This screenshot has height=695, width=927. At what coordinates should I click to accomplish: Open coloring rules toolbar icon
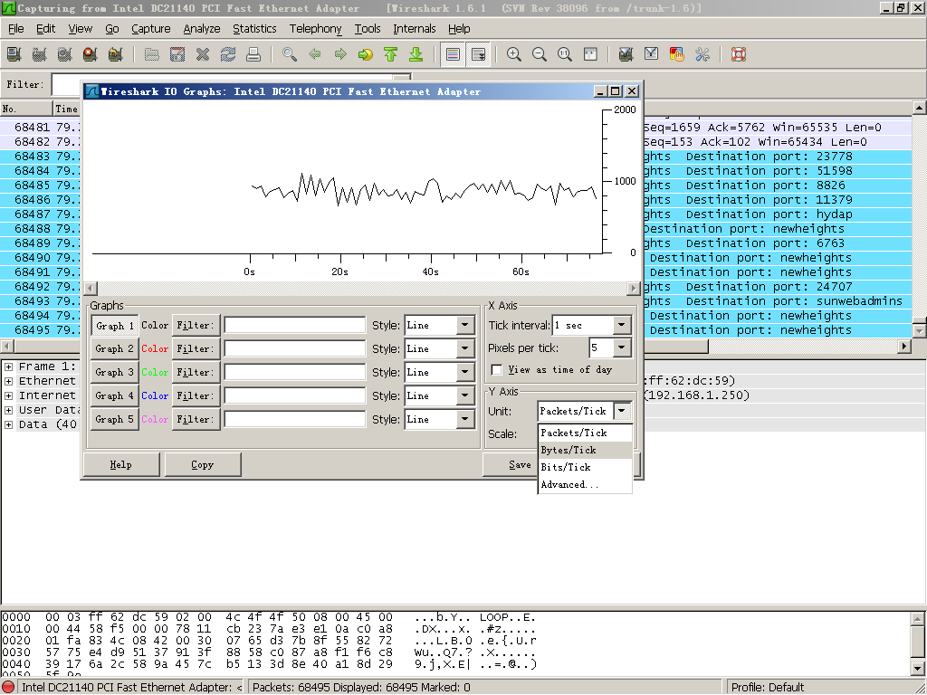coord(676,54)
